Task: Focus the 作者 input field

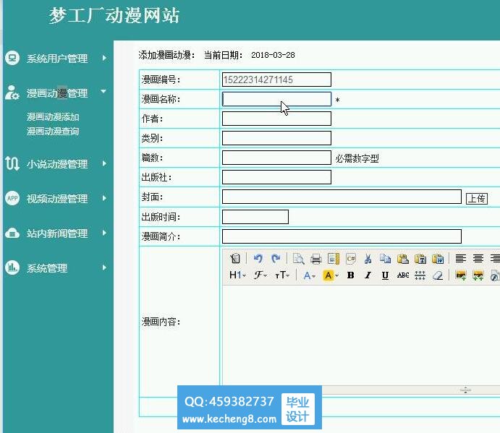Action: coord(276,119)
